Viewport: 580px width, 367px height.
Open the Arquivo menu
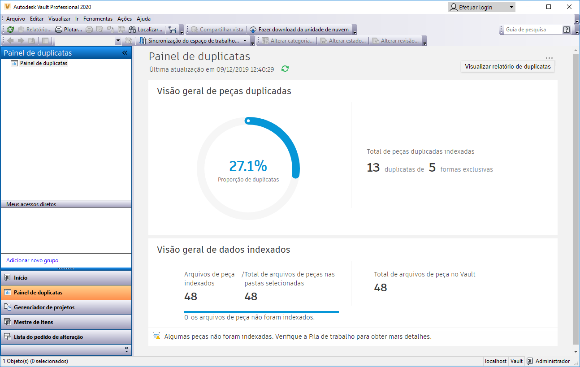(16, 19)
